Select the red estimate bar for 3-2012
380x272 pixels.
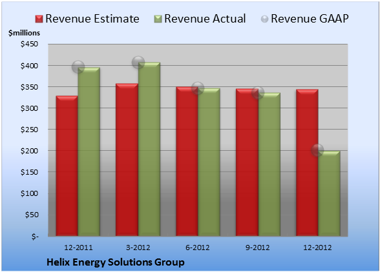[127, 160]
